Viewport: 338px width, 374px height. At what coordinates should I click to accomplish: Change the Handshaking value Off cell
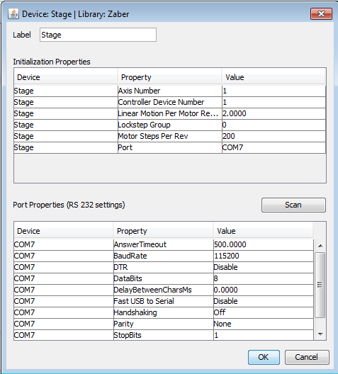(x=264, y=312)
